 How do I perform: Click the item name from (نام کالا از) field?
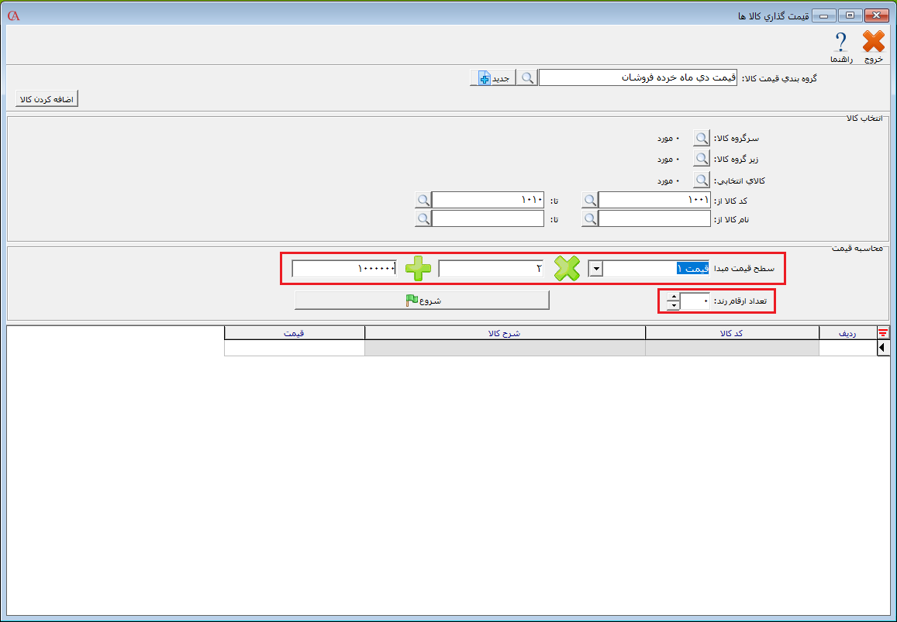pyautogui.click(x=654, y=219)
